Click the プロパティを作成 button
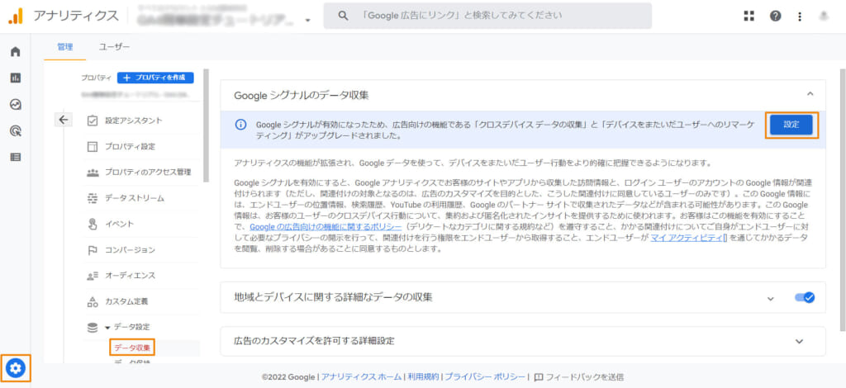 [x=155, y=78]
